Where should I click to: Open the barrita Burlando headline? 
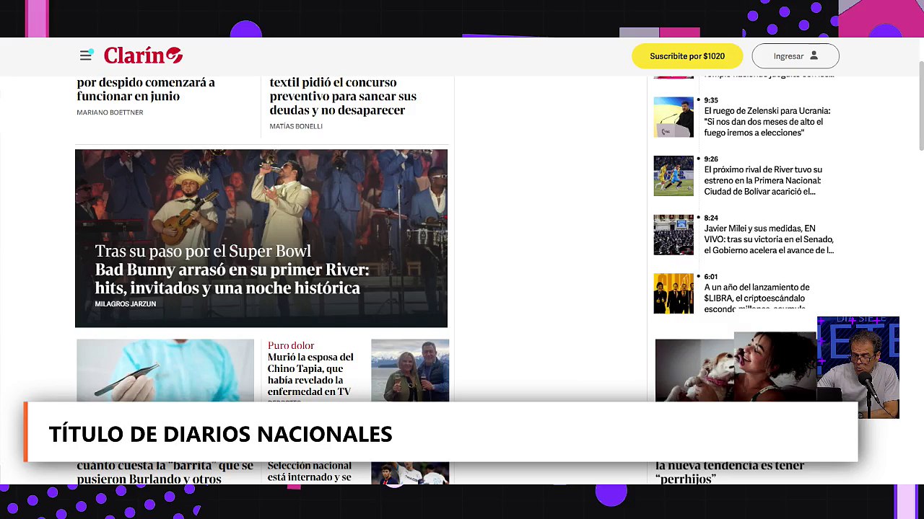(165, 472)
